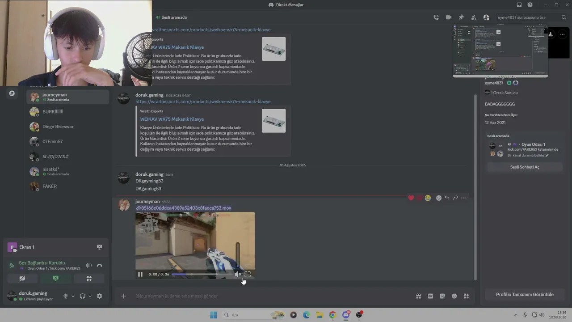Unmute the video attachment
The height and width of the screenshot is (322, 572).
pos(238,274)
